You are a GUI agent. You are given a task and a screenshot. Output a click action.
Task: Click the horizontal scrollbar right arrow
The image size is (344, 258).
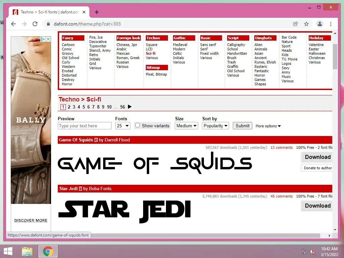pos(329,235)
